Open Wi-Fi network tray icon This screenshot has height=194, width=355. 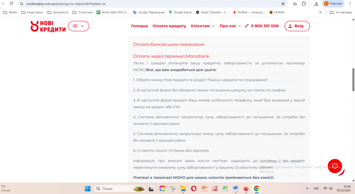[x=325, y=188]
